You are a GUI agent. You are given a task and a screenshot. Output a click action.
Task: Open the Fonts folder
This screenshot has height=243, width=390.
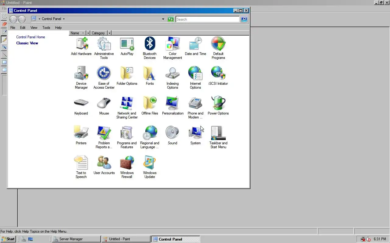[150, 76]
